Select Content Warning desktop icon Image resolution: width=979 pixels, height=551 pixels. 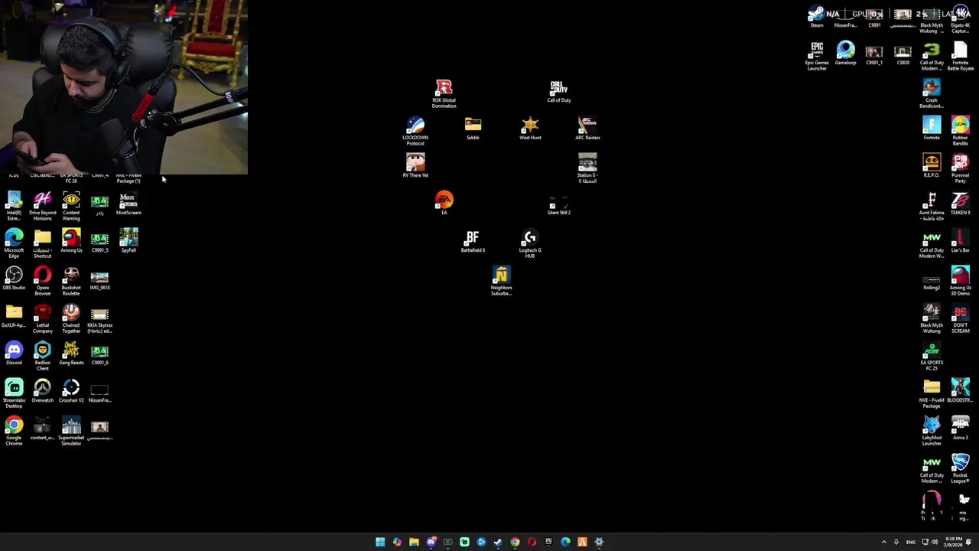click(71, 206)
